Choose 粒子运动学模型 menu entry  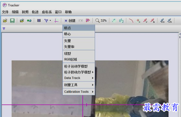tap(79, 66)
